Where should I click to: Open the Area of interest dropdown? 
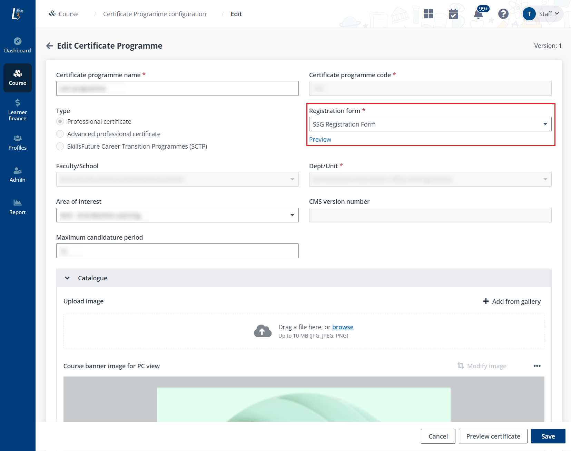pyautogui.click(x=177, y=215)
